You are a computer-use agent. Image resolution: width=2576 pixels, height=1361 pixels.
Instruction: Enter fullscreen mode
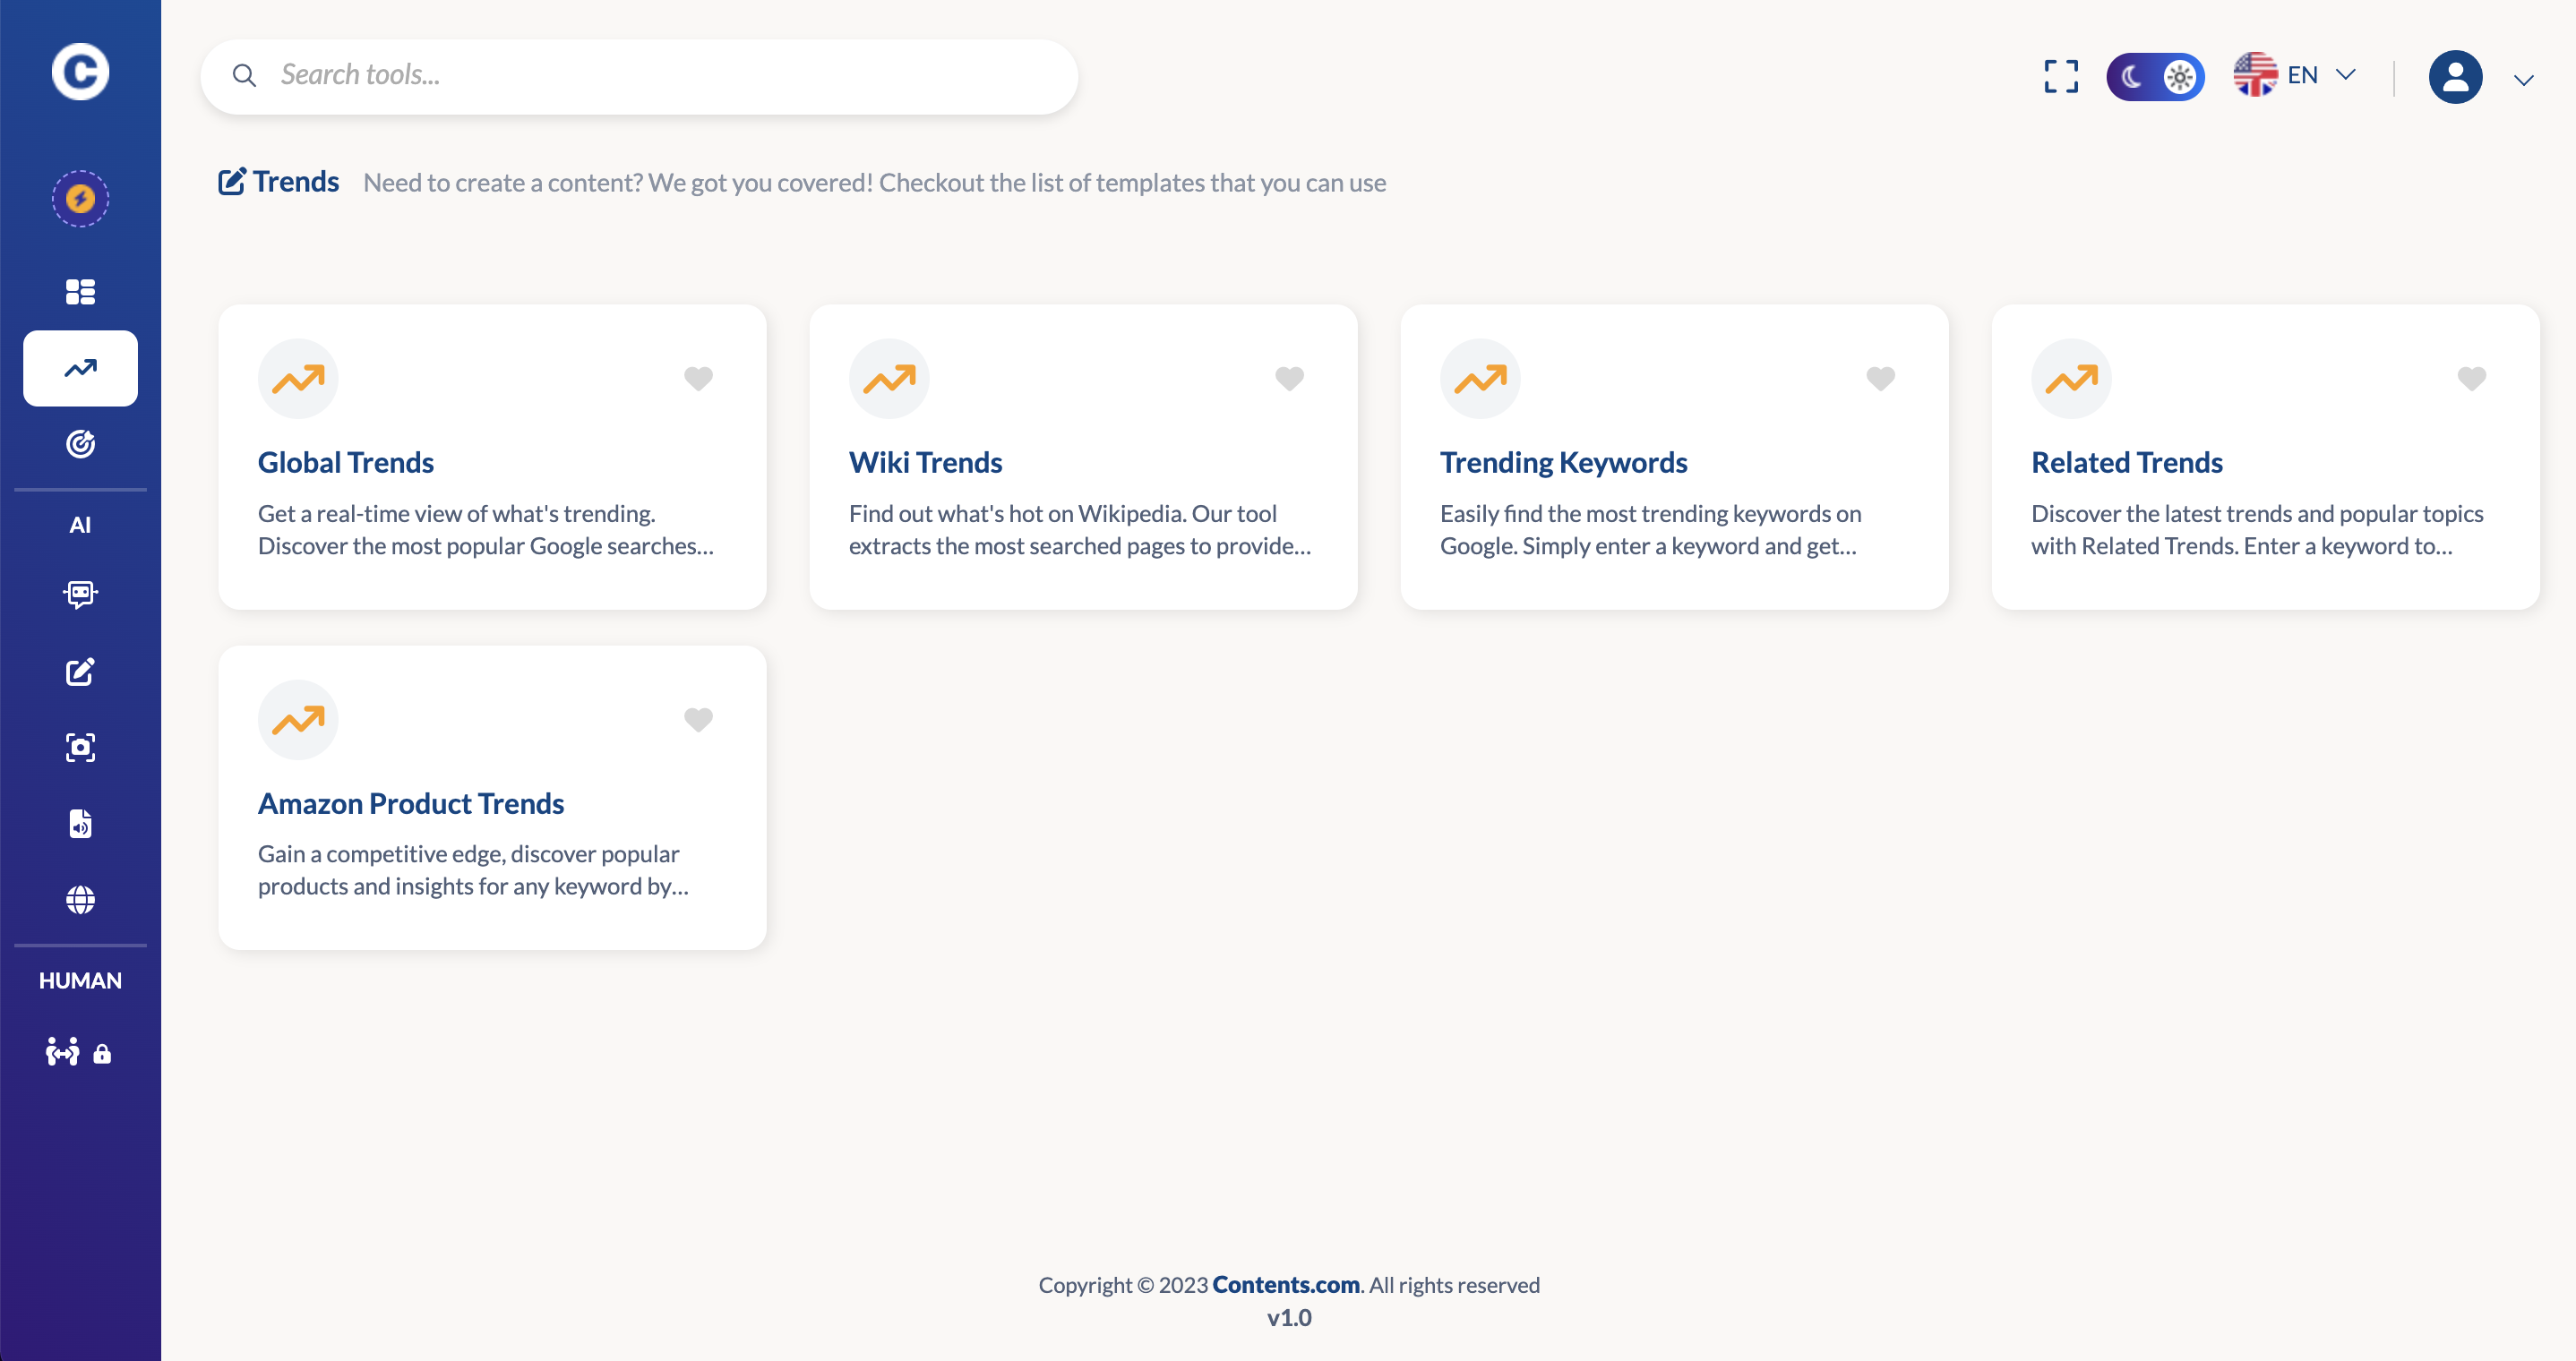[x=2061, y=76]
